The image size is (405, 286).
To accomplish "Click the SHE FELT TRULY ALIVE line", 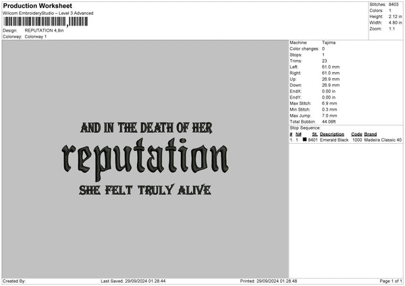I will (145, 190).
